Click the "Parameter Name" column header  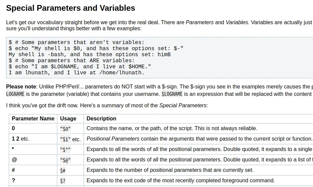[x=33, y=119]
